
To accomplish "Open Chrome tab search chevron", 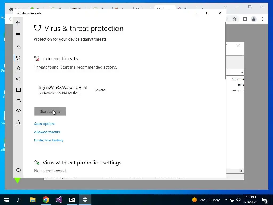I will 225,7.
